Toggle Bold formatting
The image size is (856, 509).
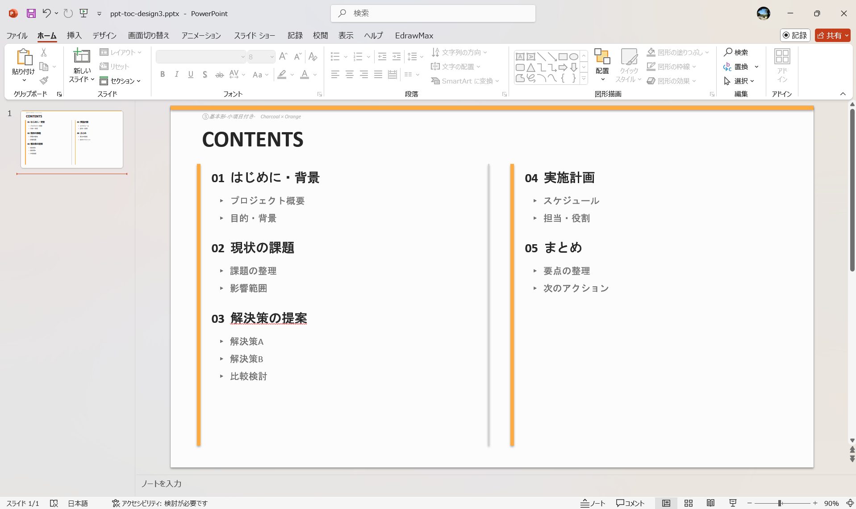point(163,75)
